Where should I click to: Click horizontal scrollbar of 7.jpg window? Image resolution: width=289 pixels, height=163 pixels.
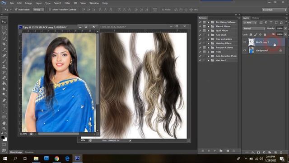point(58,134)
